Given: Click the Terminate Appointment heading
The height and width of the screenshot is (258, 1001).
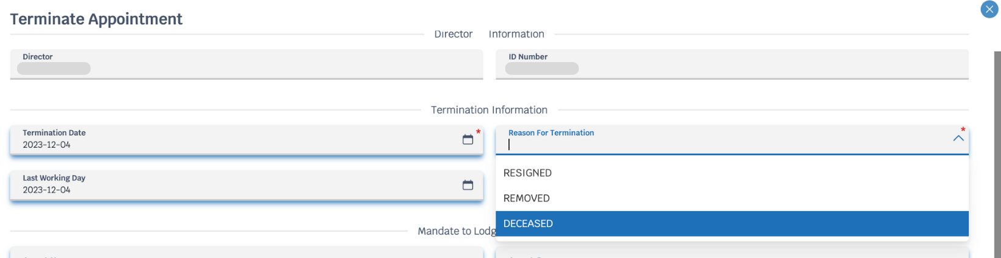Looking at the screenshot, I should click(x=96, y=19).
